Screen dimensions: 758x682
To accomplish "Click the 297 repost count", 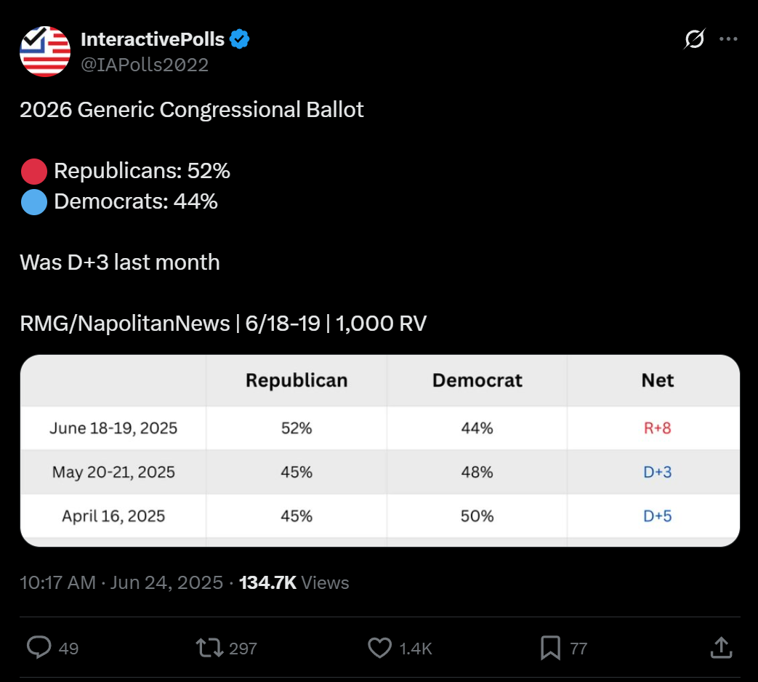I will (x=243, y=649).
